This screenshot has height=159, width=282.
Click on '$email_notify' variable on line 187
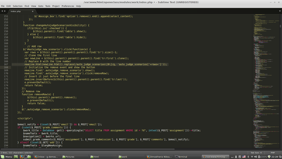click(x=27, y=124)
